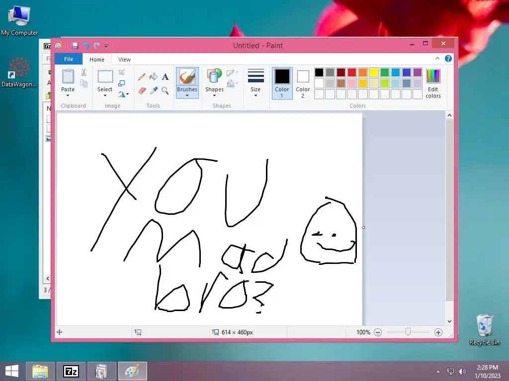Click the Paint taskbar button
Viewport: 509px width, 381px height.
pos(132,371)
